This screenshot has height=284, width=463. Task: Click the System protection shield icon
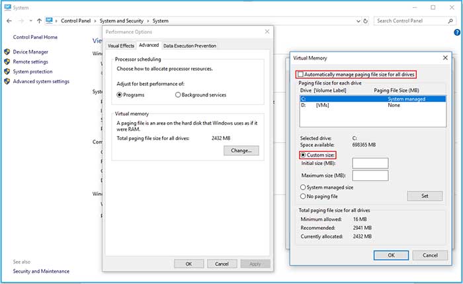coord(7,71)
